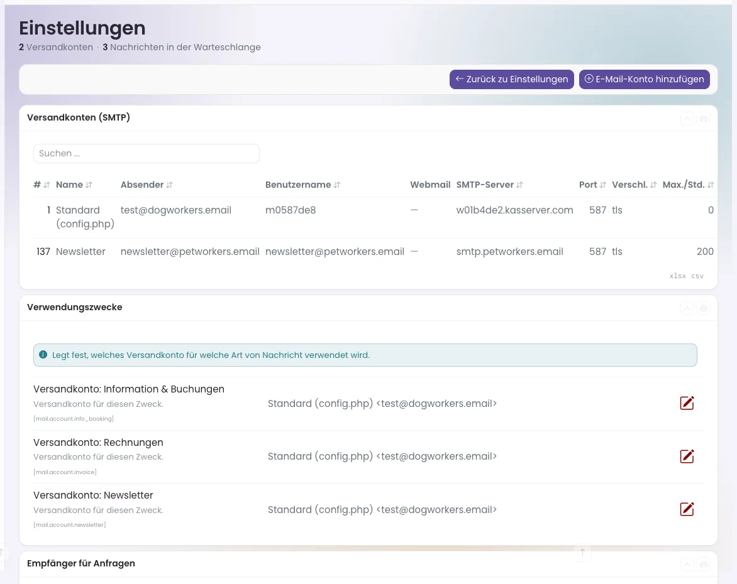Go back via Zurück zu Einstellungen
This screenshot has width=737, height=584.
coord(511,79)
